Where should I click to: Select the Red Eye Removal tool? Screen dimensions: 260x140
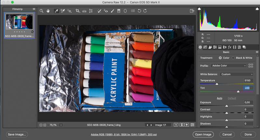click(x=106, y=11)
